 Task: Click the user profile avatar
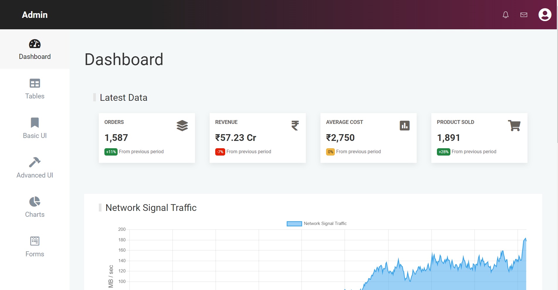pyautogui.click(x=545, y=15)
